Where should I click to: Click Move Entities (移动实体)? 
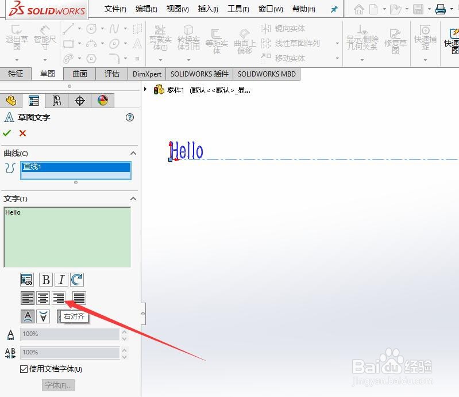click(283, 58)
